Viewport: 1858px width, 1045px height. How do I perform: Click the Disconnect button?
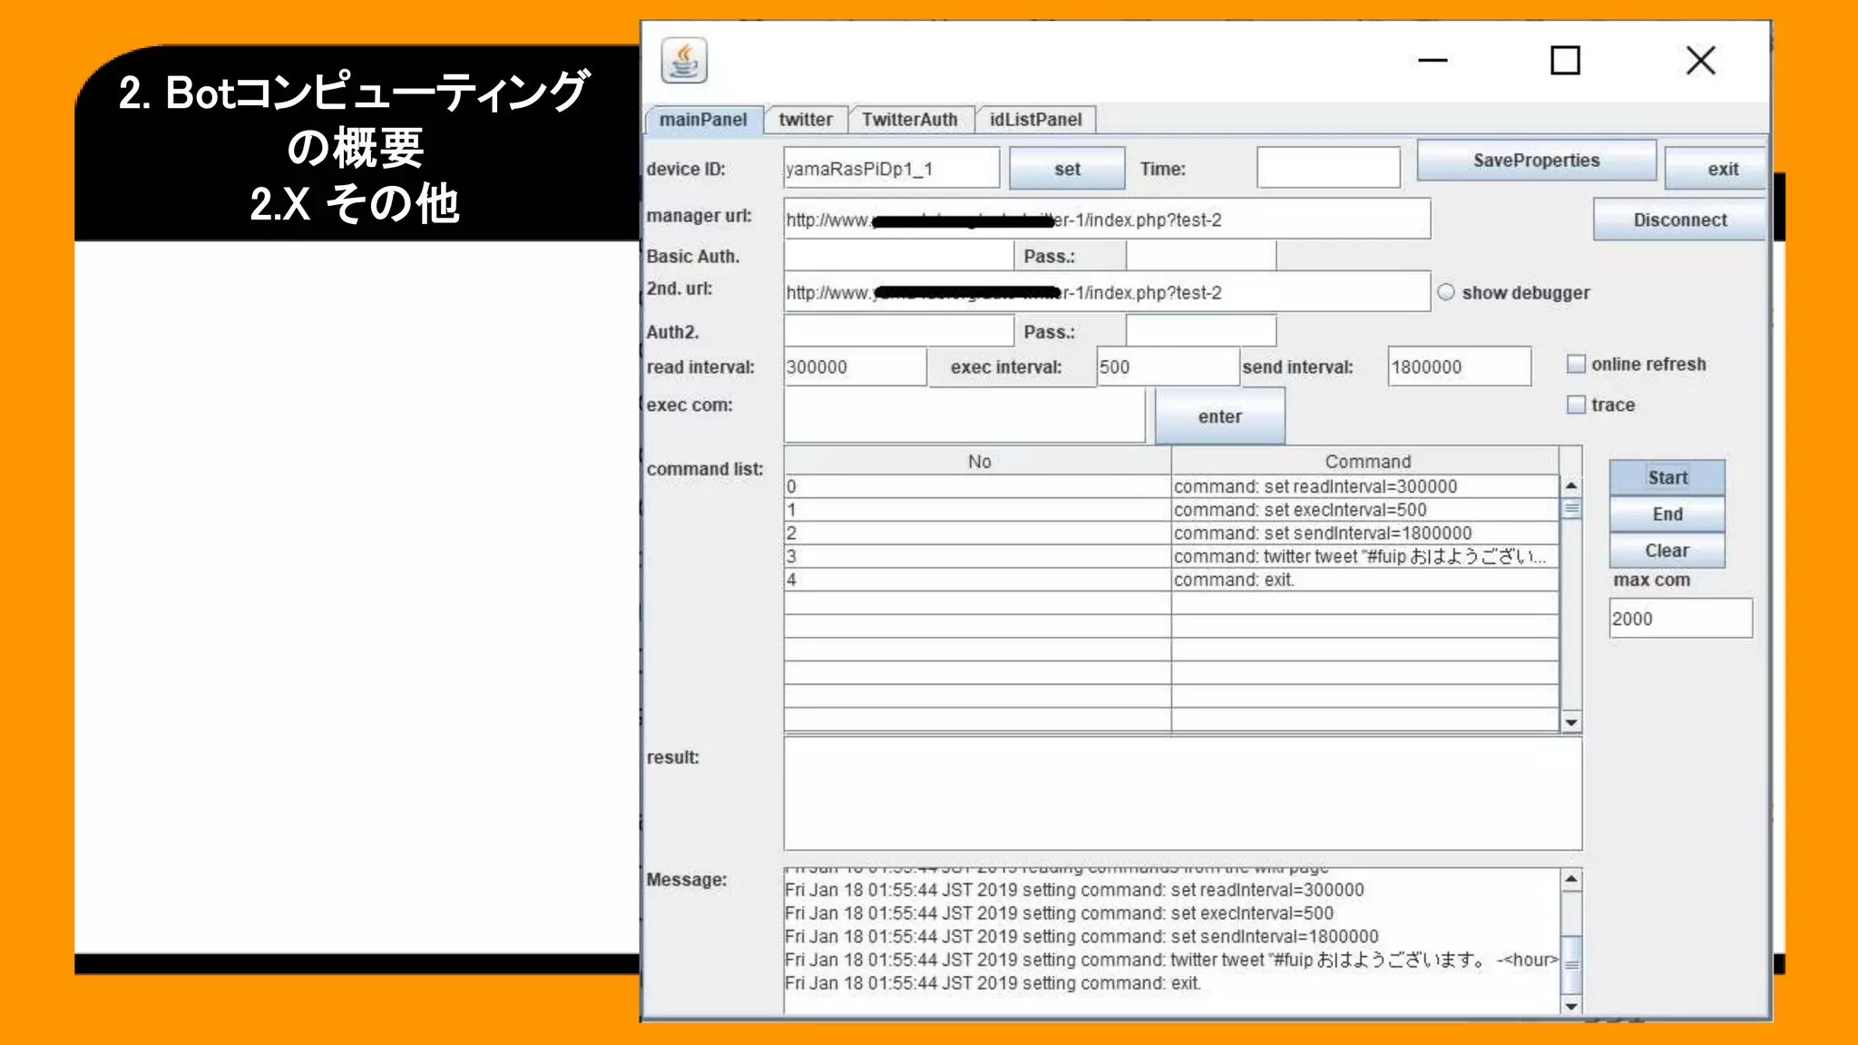pos(1679,220)
